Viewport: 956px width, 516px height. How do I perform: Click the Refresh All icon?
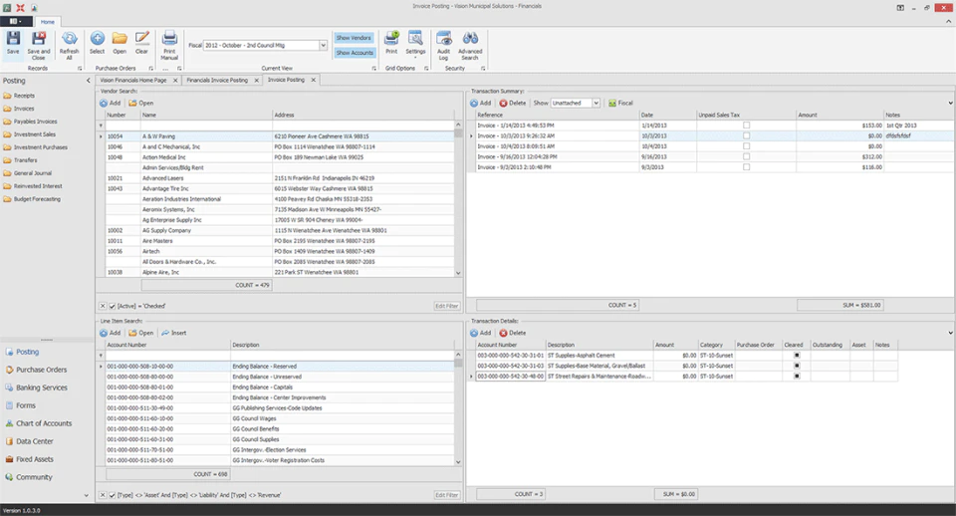tap(70, 45)
